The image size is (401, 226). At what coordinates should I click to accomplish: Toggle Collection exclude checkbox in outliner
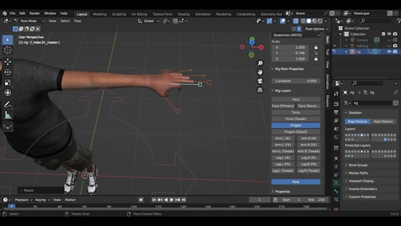(x=383, y=34)
